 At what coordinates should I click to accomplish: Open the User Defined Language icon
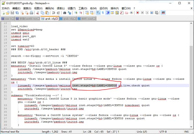coord(112,13)
